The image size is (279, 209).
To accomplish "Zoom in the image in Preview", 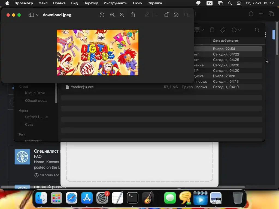I will pos(122,15).
